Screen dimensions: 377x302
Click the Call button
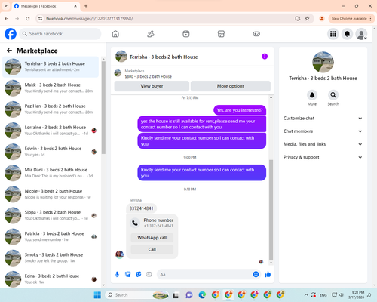(152, 249)
